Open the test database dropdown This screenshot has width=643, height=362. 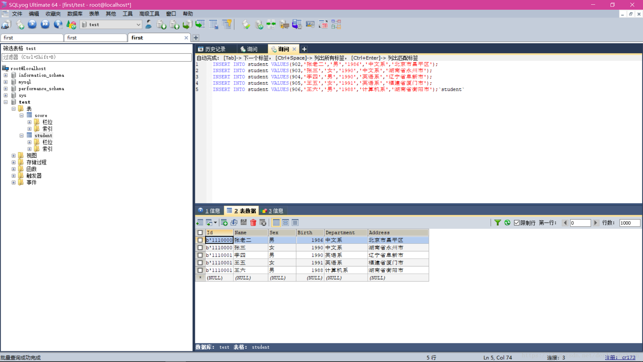[138, 24]
